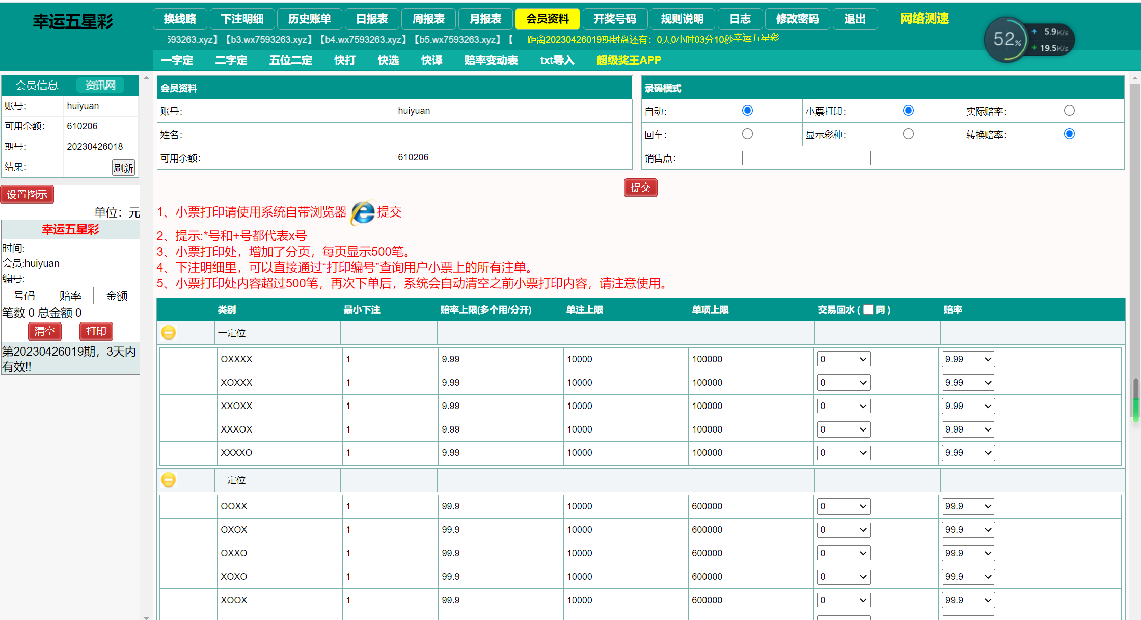Expand the 交易回水 dropdown in the XOXXX row
Screen dimensions: 1141x620
[843, 383]
